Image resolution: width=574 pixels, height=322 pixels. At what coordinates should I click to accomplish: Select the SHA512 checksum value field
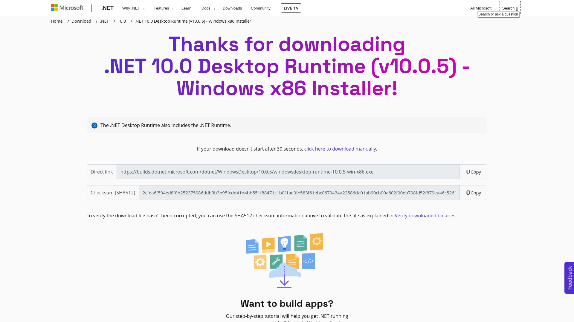tap(299, 193)
